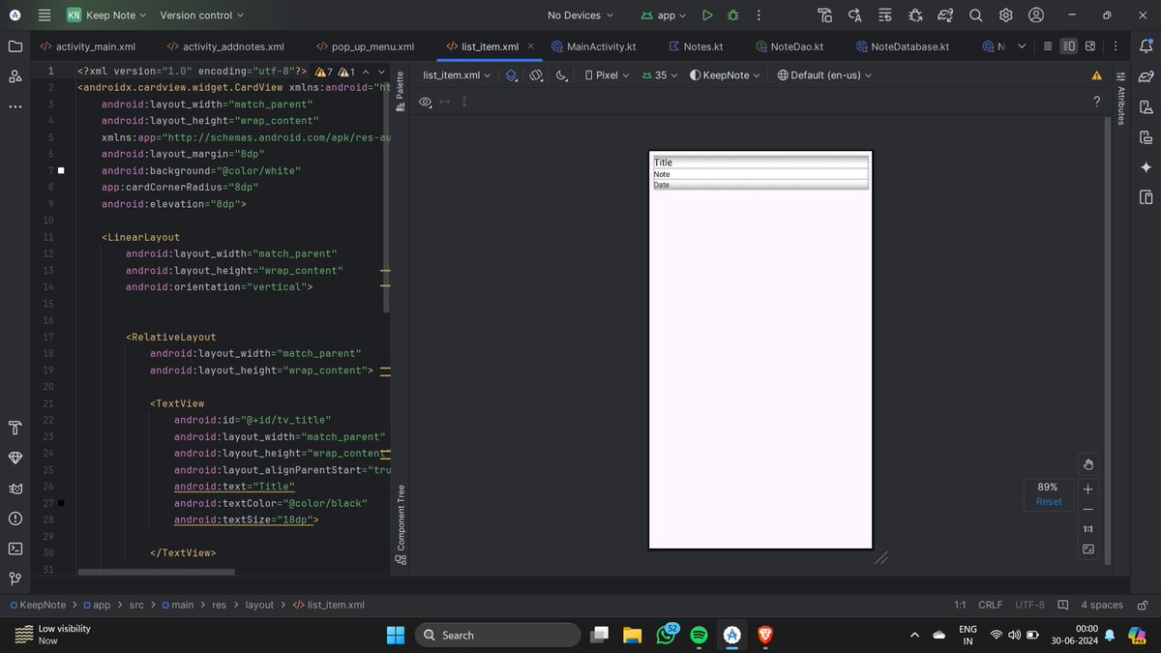The height and width of the screenshot is (653, 1161).
Task: Toggle the pan hand tool in design view
Action: click(1088, 464)
